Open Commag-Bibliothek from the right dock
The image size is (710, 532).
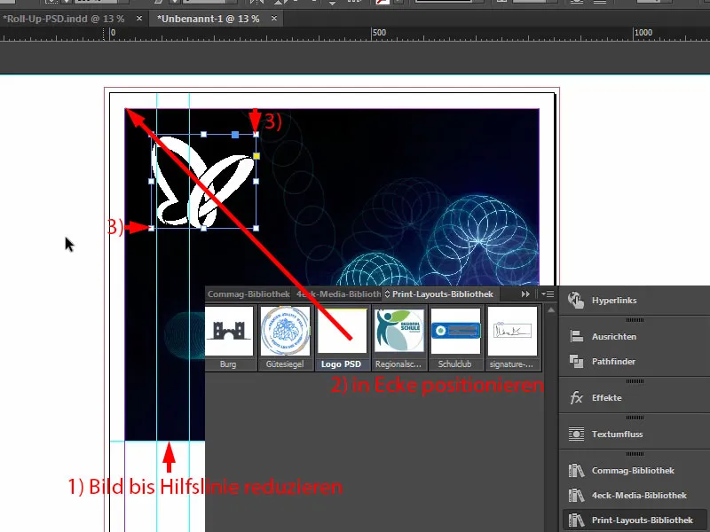(635, 471)
